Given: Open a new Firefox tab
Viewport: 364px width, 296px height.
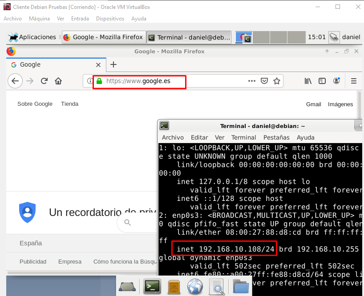Looking at the screenshot, I should [113, 64].
